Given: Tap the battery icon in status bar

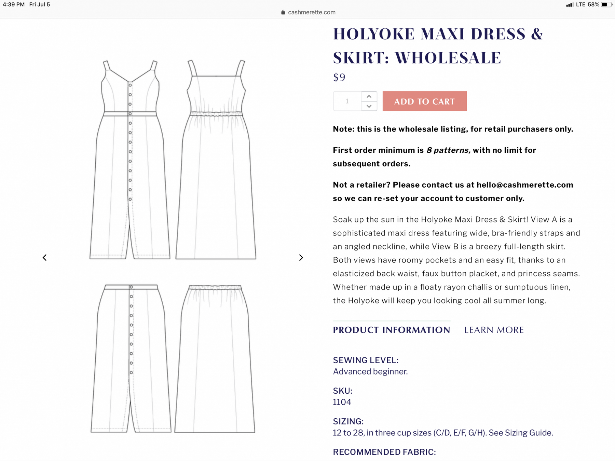Looking at the screenshot, I should pos(606,4).
